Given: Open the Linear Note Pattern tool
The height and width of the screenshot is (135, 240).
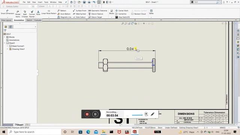Looking at the screenshot, I should coord(49,12).
